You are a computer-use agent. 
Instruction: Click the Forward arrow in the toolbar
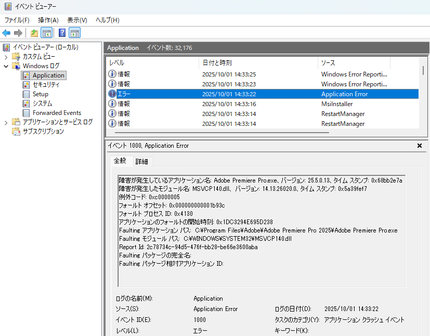(x=18, y=33)
